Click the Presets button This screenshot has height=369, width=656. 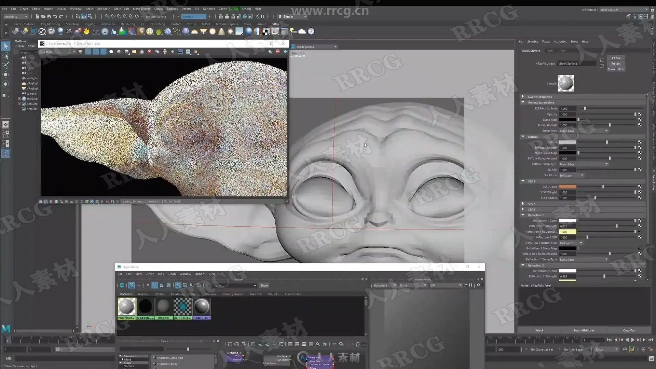[616, 64]
